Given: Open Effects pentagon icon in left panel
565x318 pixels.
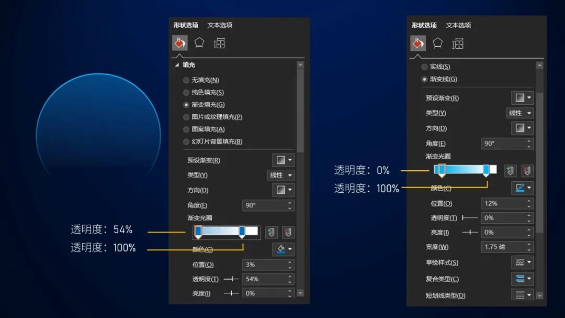Looking at the screenshot, I should tap(199, 43).
